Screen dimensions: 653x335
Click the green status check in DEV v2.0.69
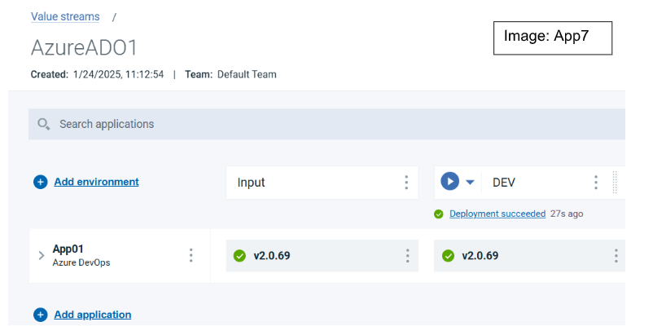(448, 256)
